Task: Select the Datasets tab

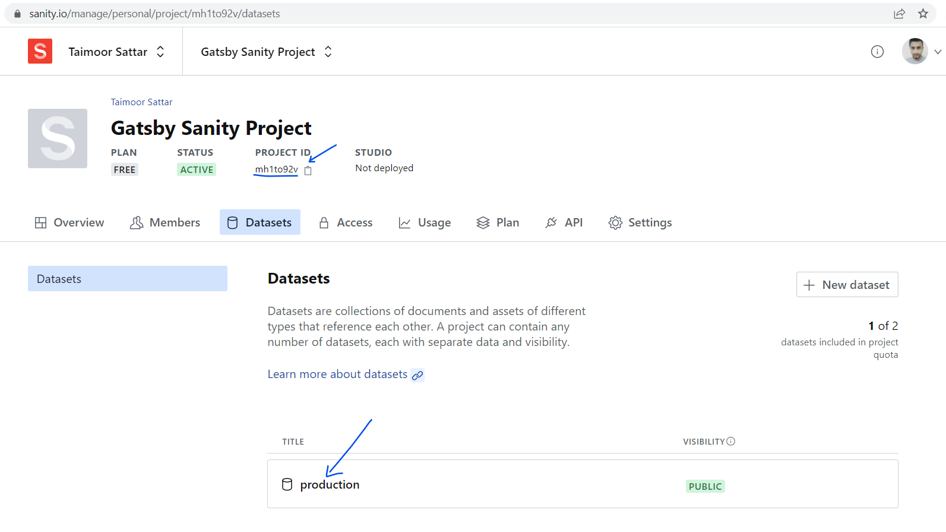Action: (260, 222)
